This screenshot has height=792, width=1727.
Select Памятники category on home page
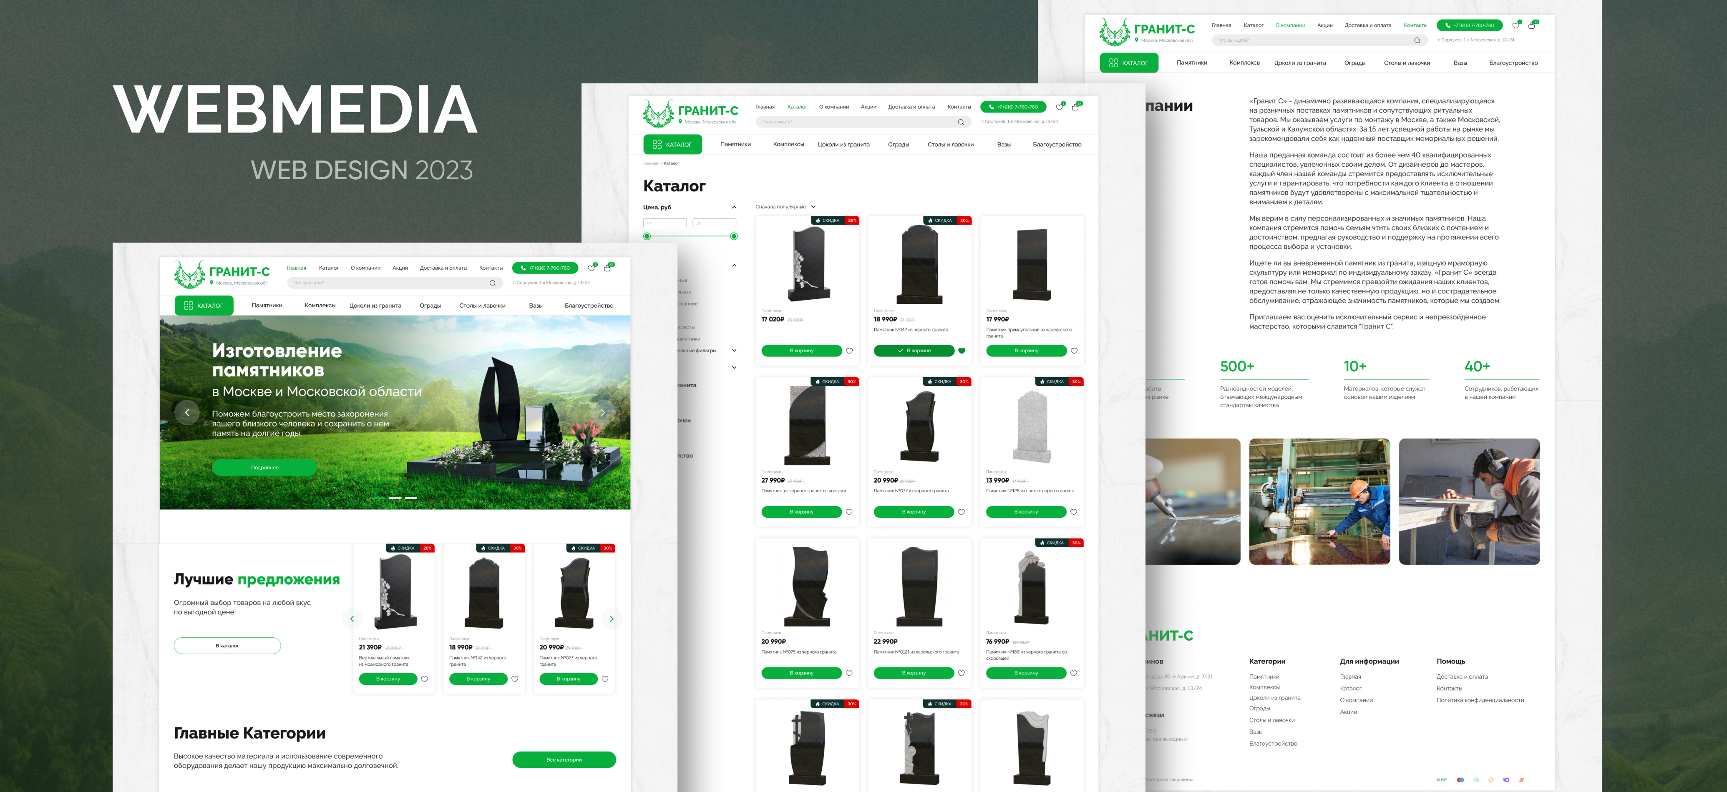[267, 306]
